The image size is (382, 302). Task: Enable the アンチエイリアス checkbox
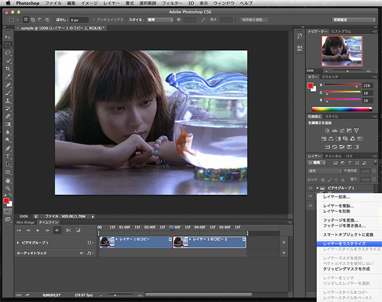(93, 20)
